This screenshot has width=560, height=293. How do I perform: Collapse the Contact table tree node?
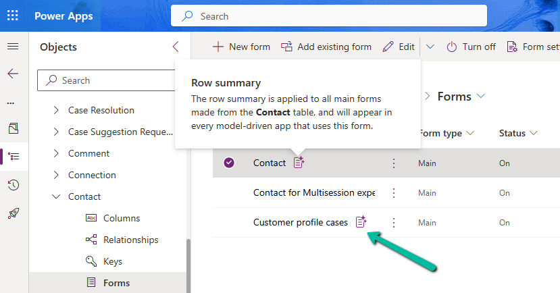56,196
